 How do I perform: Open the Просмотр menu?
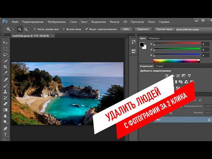tap(137, 22)
